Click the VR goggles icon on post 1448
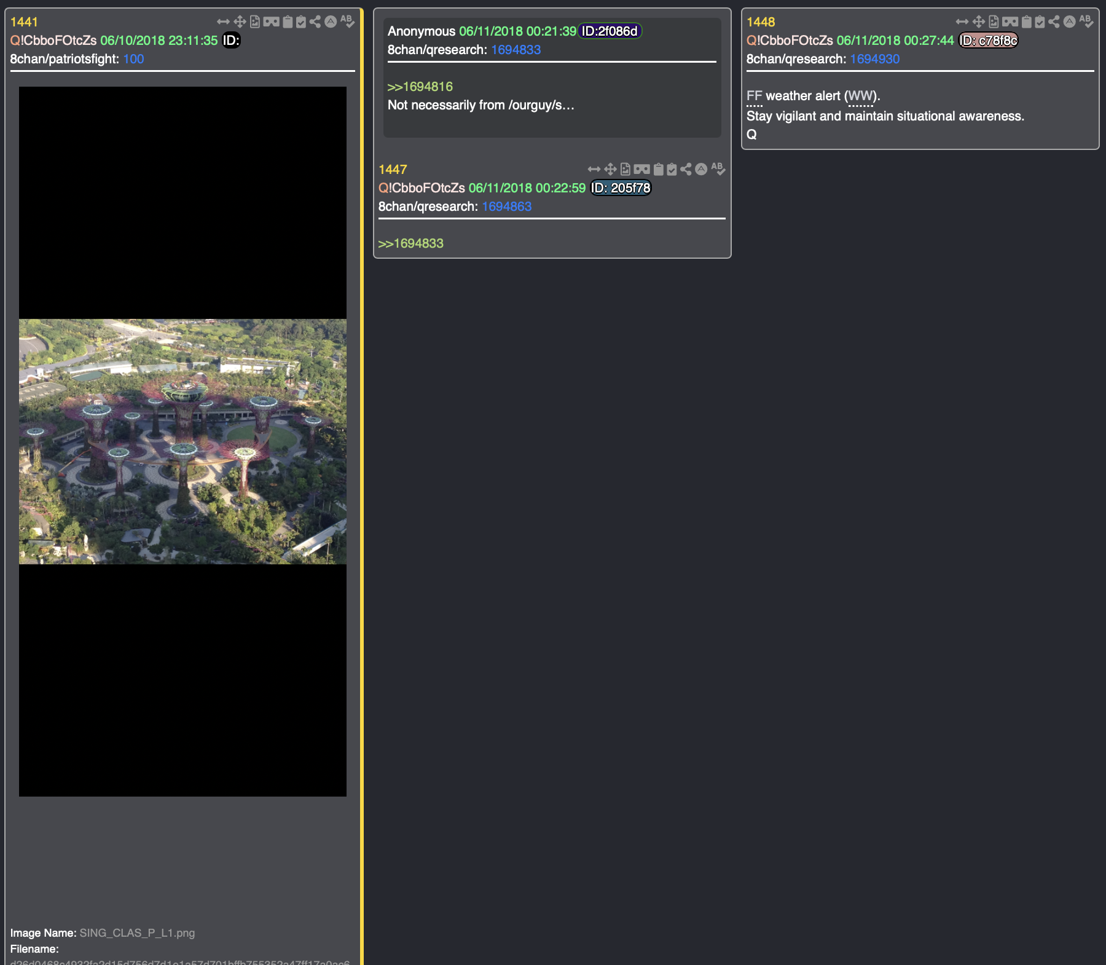The width and height of the screenshot is (1106, 965). (1010, 22)
